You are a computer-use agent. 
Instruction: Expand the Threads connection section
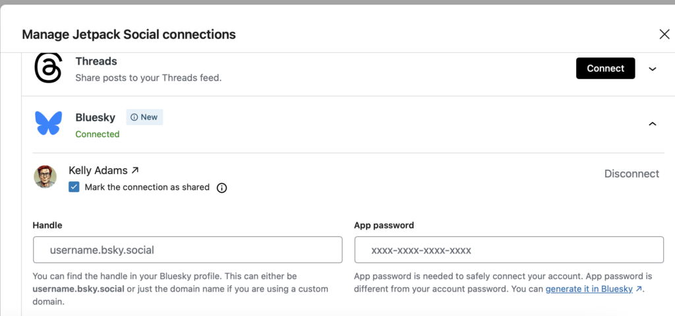point(653,69)
